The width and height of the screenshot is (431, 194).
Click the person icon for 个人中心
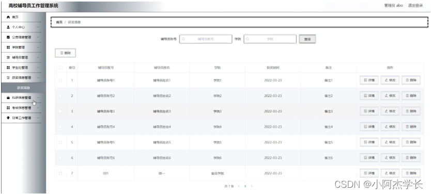(x=8, y=27)
